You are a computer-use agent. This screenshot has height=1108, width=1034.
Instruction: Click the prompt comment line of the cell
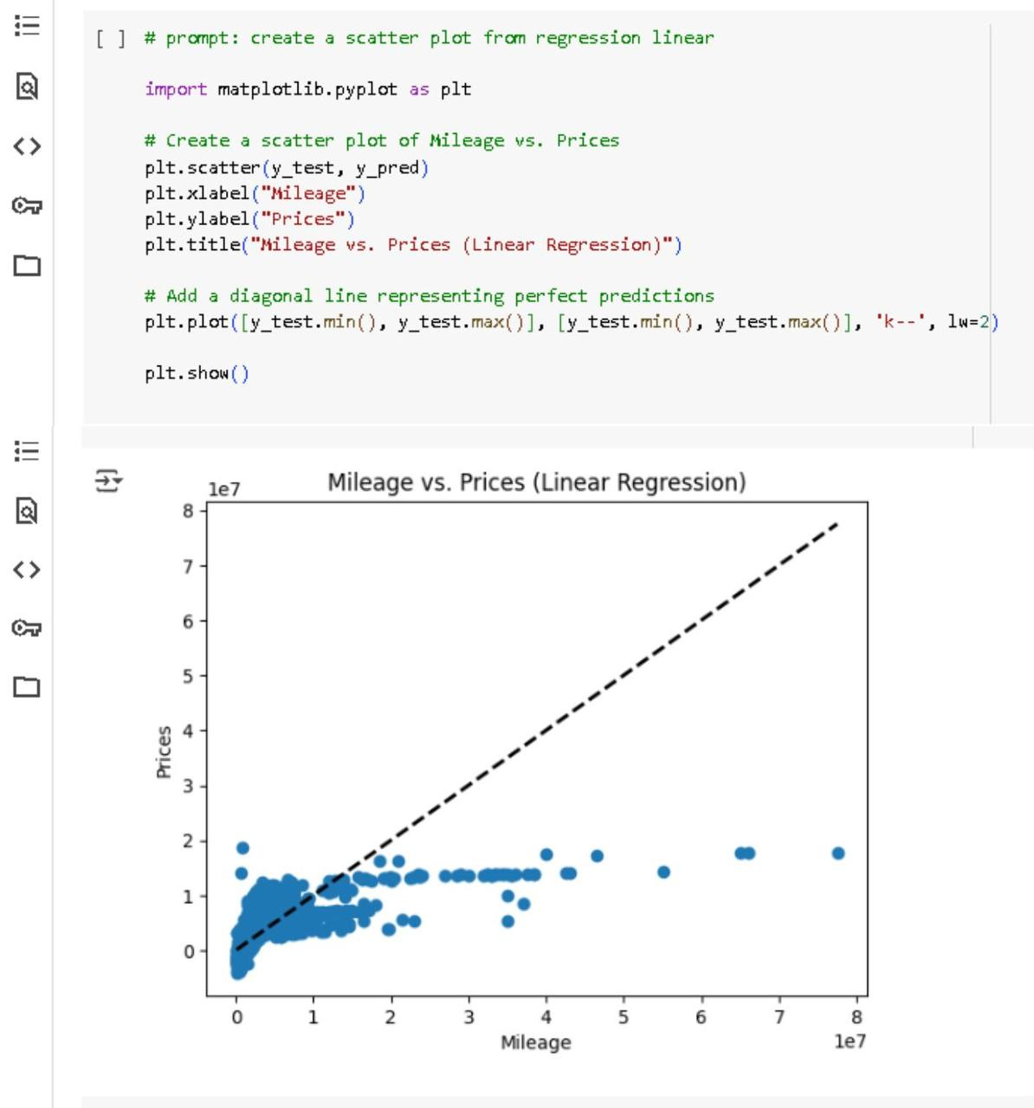430,38
